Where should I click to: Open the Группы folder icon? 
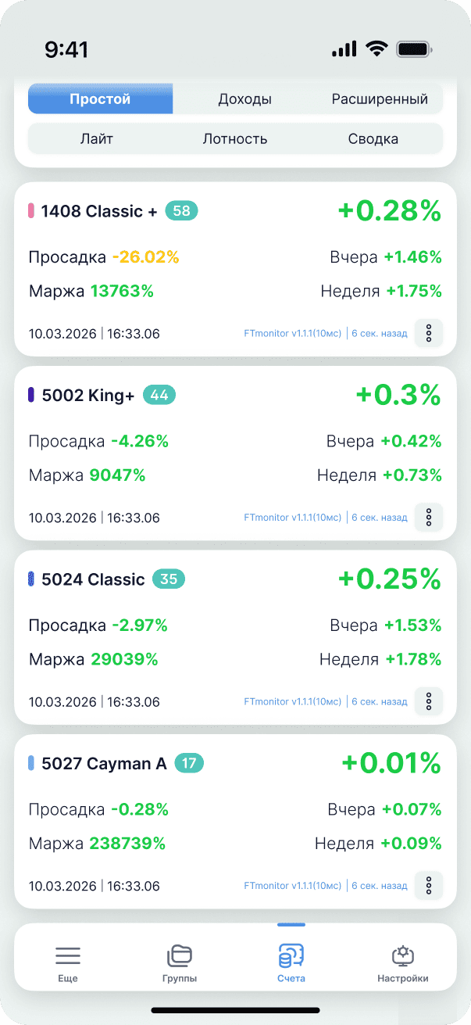pos(180,955)
